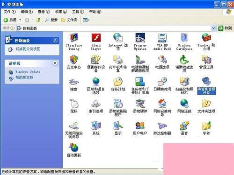Open 任务栏和「开始」菜单 icon
This screenshot has height=175, width=234.
pos(140,82)
